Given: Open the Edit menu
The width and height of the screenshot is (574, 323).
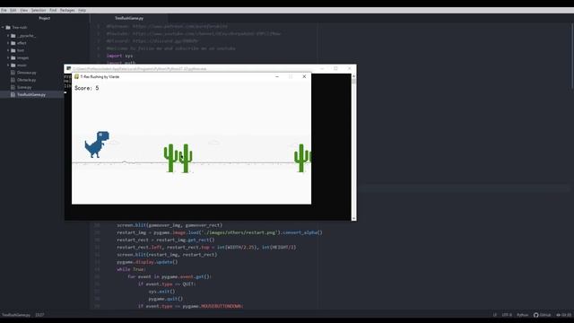Looking at the screenshot, I should pyautogui.click(x=13, y=10).
